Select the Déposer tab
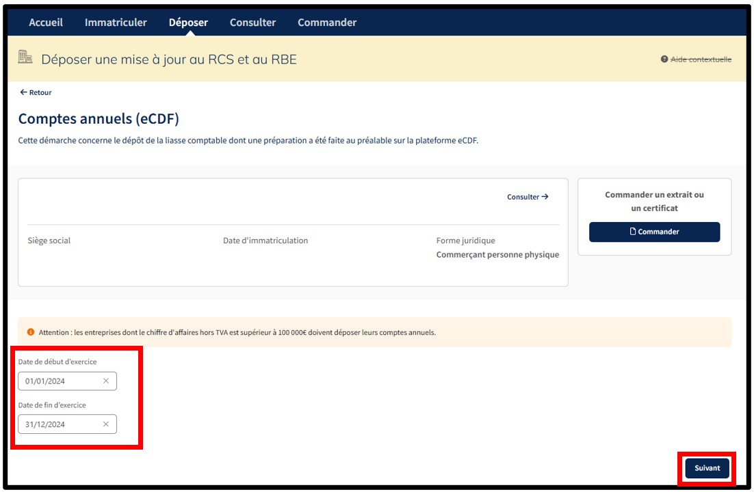The image size is (754, 492). click(x=188, y=23)
